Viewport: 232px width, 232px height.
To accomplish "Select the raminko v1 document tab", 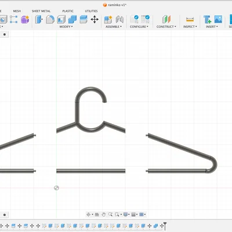I will click(115, 5).
